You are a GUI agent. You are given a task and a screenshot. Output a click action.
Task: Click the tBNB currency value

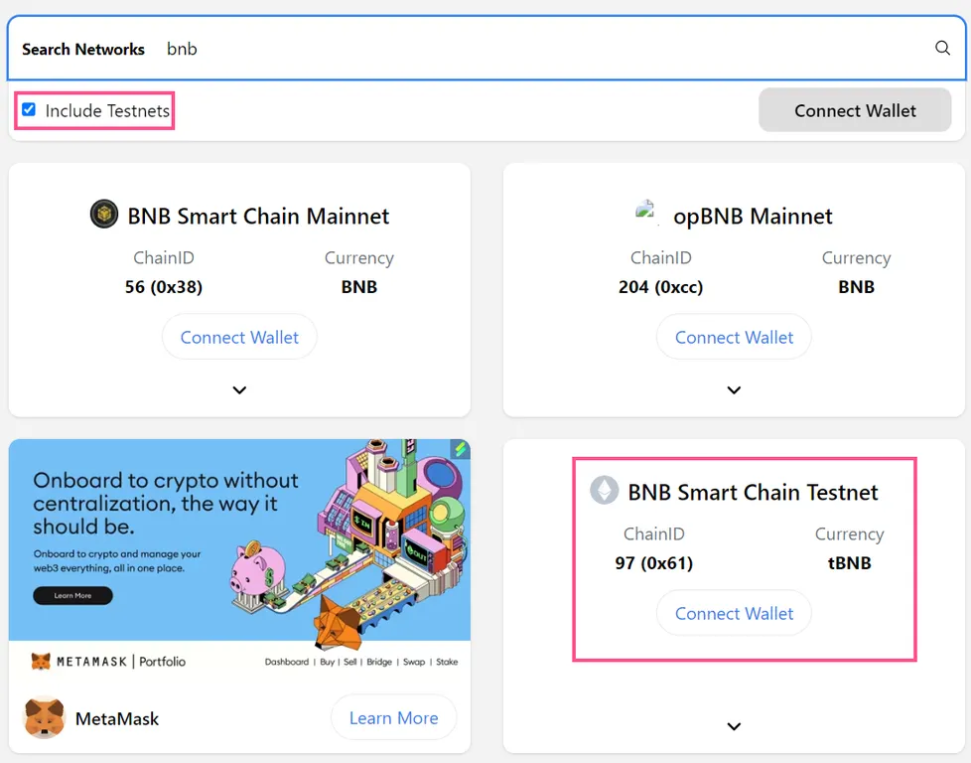tap(849, 562)
